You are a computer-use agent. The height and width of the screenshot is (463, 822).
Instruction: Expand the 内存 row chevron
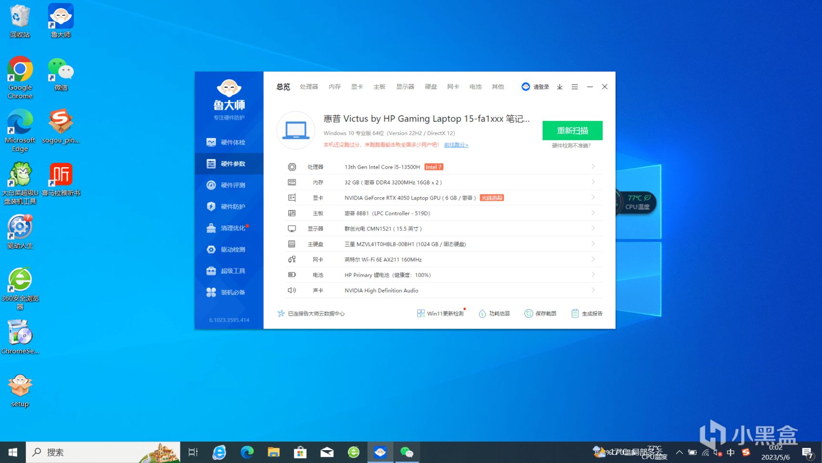593,182
